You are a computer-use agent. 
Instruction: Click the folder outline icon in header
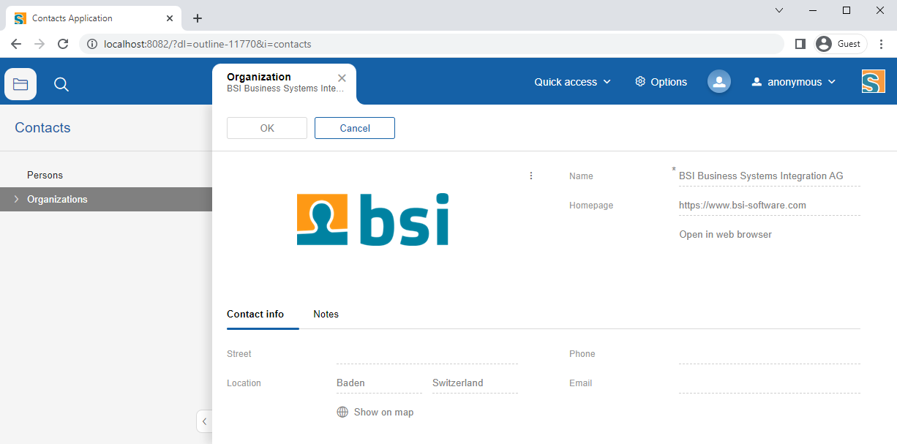pyautogui.click(x=20, y=84)
